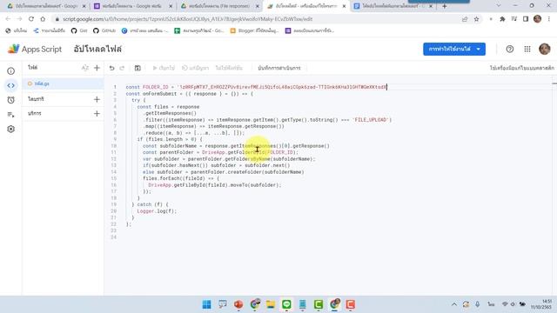The image size is (557, 313).
Task: Expand the Deploy button dropdown arrow
Action: [479, 49]
